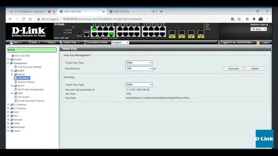Close the DGS-1510-20 tab
278x156 pixels.
point(153,12)
